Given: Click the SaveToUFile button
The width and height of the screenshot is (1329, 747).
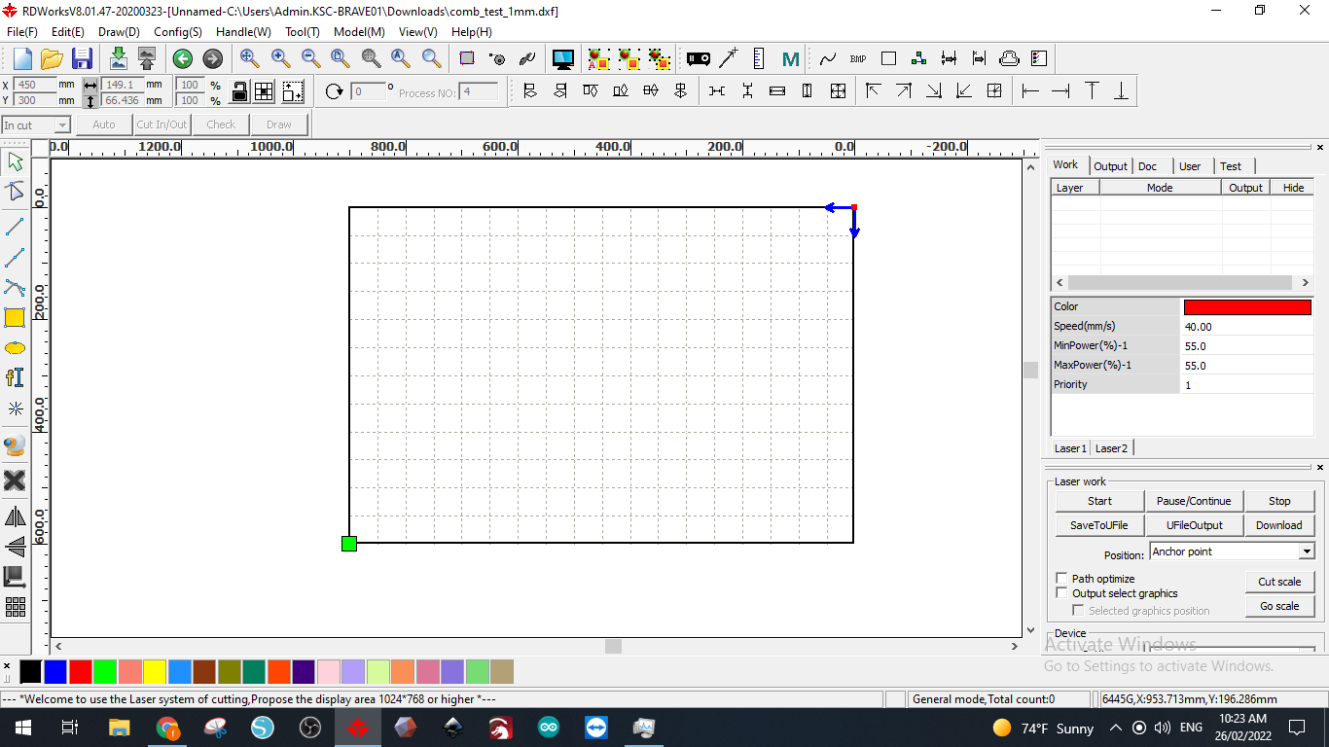Looking at the screenshot, I should (x=1099, y=525).
